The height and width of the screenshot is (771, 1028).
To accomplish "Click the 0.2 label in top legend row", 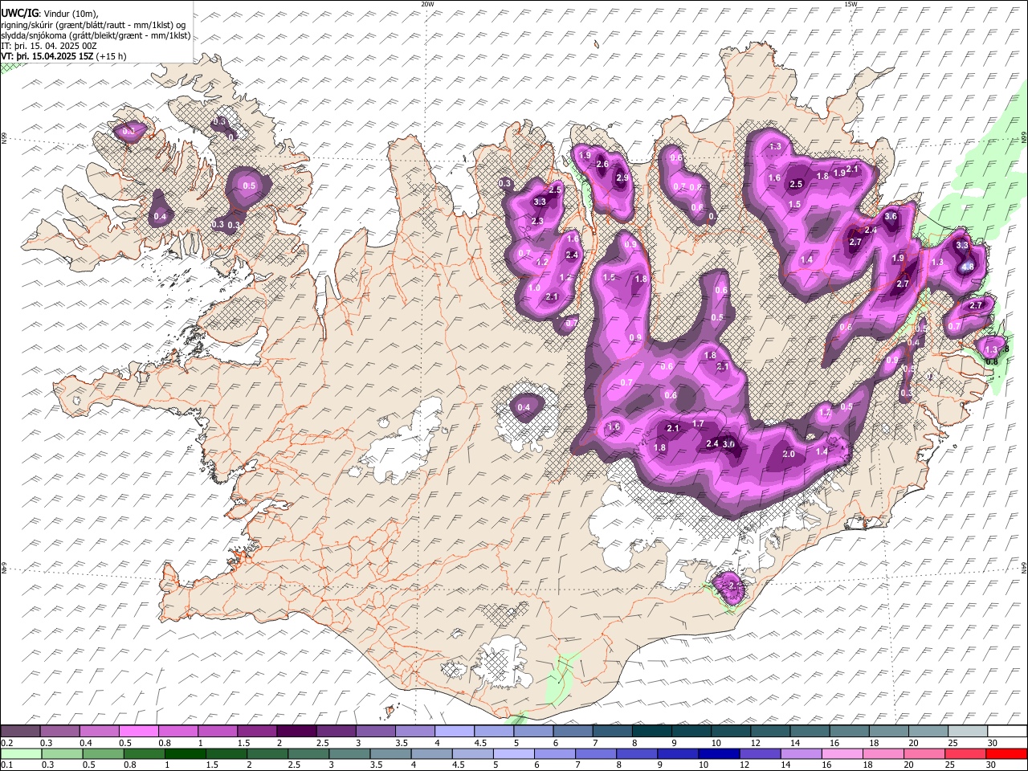I will [7, 743].
